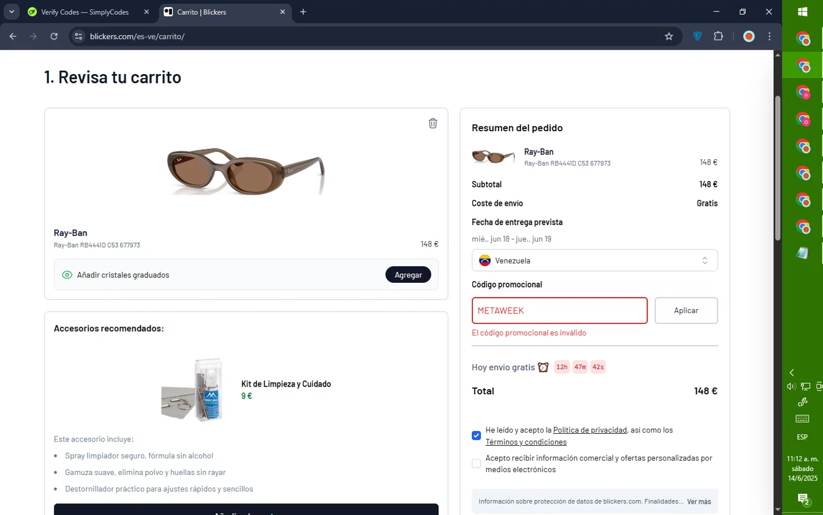The width and height of the screenshot is (823, 515).
Task: Open the Windows Start menu
Action: click(x=802, y=12)
